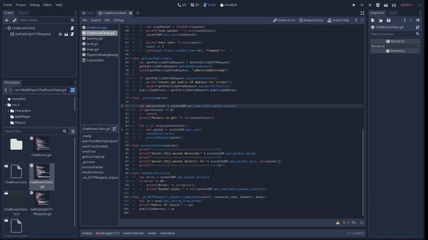Viewport: 428px width, 240px height.
Task: Toggle breakpoint on line 79
Action: (122, 106)
